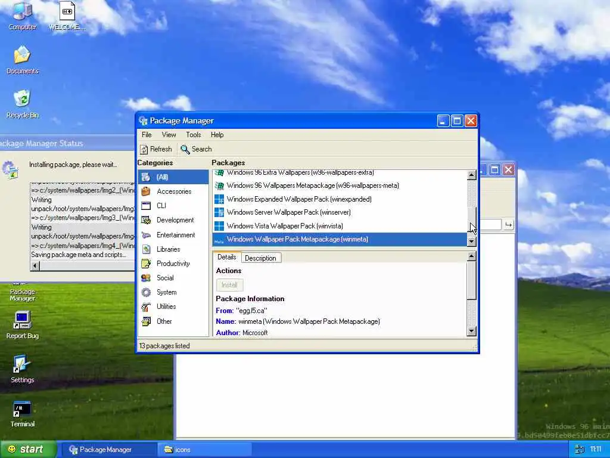The image size is (610, 458).
Task: Open the WELCOME markdown file icon
Action: pyautogui.click(x=67, y=16)
